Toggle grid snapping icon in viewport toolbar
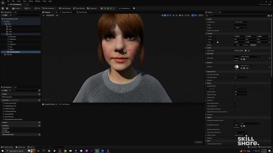Viewport: 273px width, 153px height. (180, 15)
